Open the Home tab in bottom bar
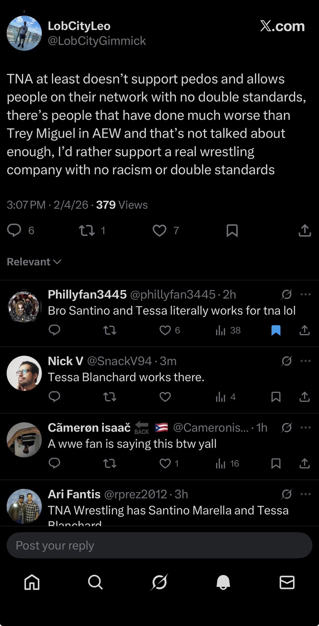This screenshot has width=319, height=626. (x=32, y=582)
